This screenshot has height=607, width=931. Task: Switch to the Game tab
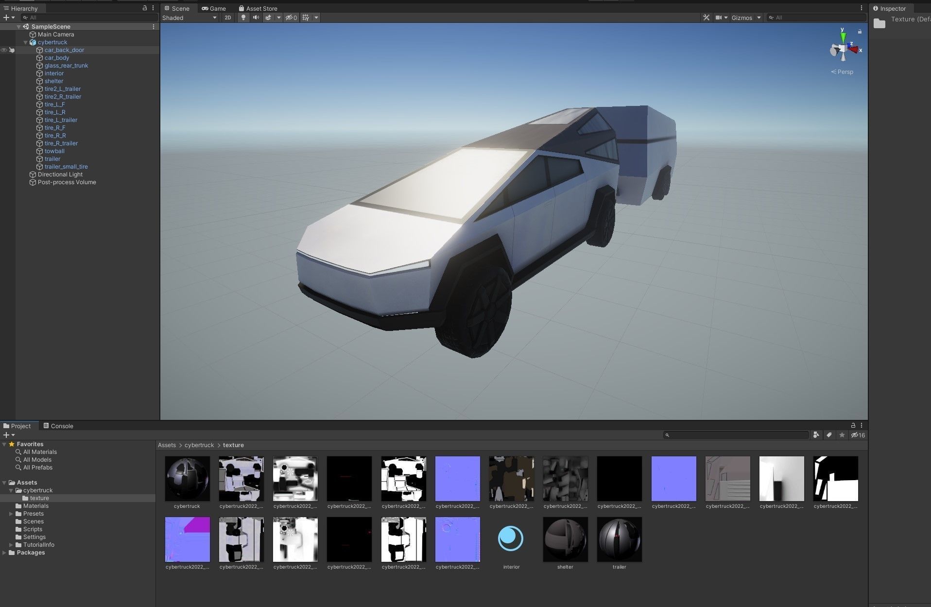214,8
